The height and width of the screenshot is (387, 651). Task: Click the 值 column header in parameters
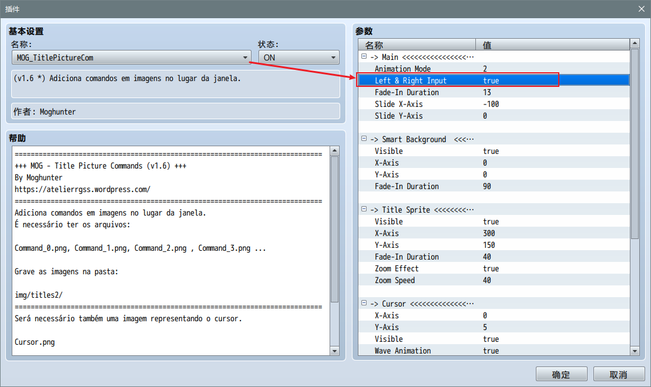pos(553,45)
